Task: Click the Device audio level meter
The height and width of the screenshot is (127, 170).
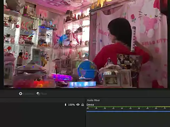Action: pyautogui.click(x=128, y=108)
